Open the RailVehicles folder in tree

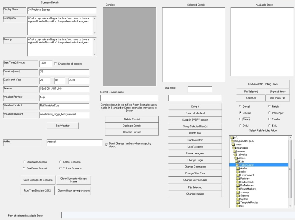247,185
